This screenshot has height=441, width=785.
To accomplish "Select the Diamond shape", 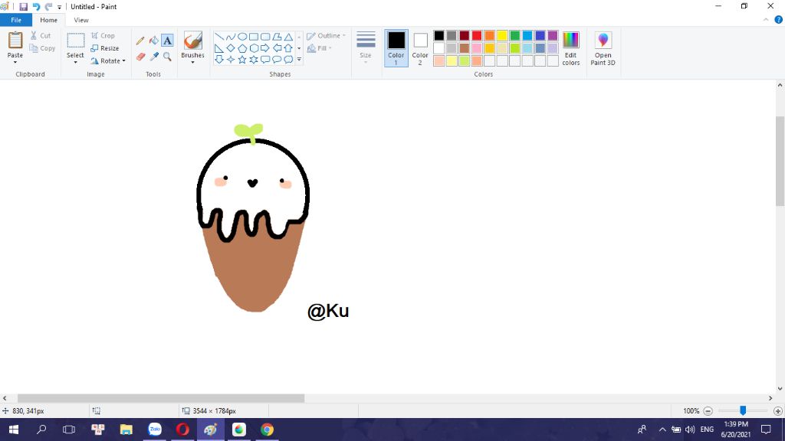I will 230,48.
